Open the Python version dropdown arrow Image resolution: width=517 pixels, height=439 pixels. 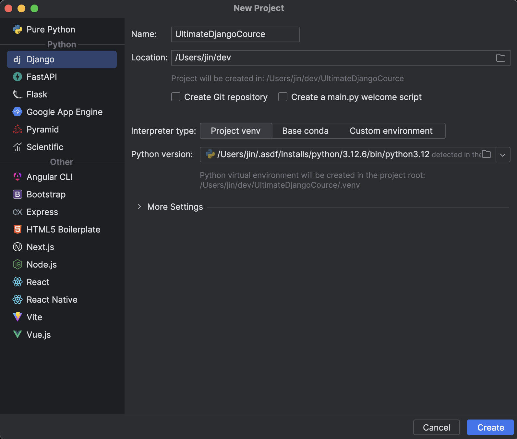tap(503, 155)
